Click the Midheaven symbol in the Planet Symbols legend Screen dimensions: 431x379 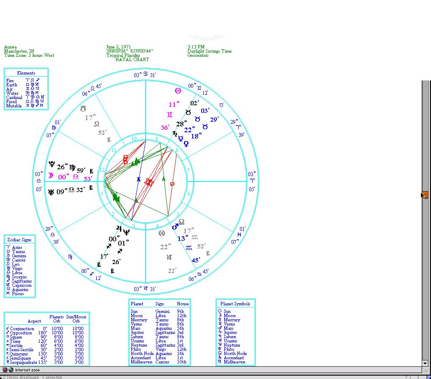(220, 362)
